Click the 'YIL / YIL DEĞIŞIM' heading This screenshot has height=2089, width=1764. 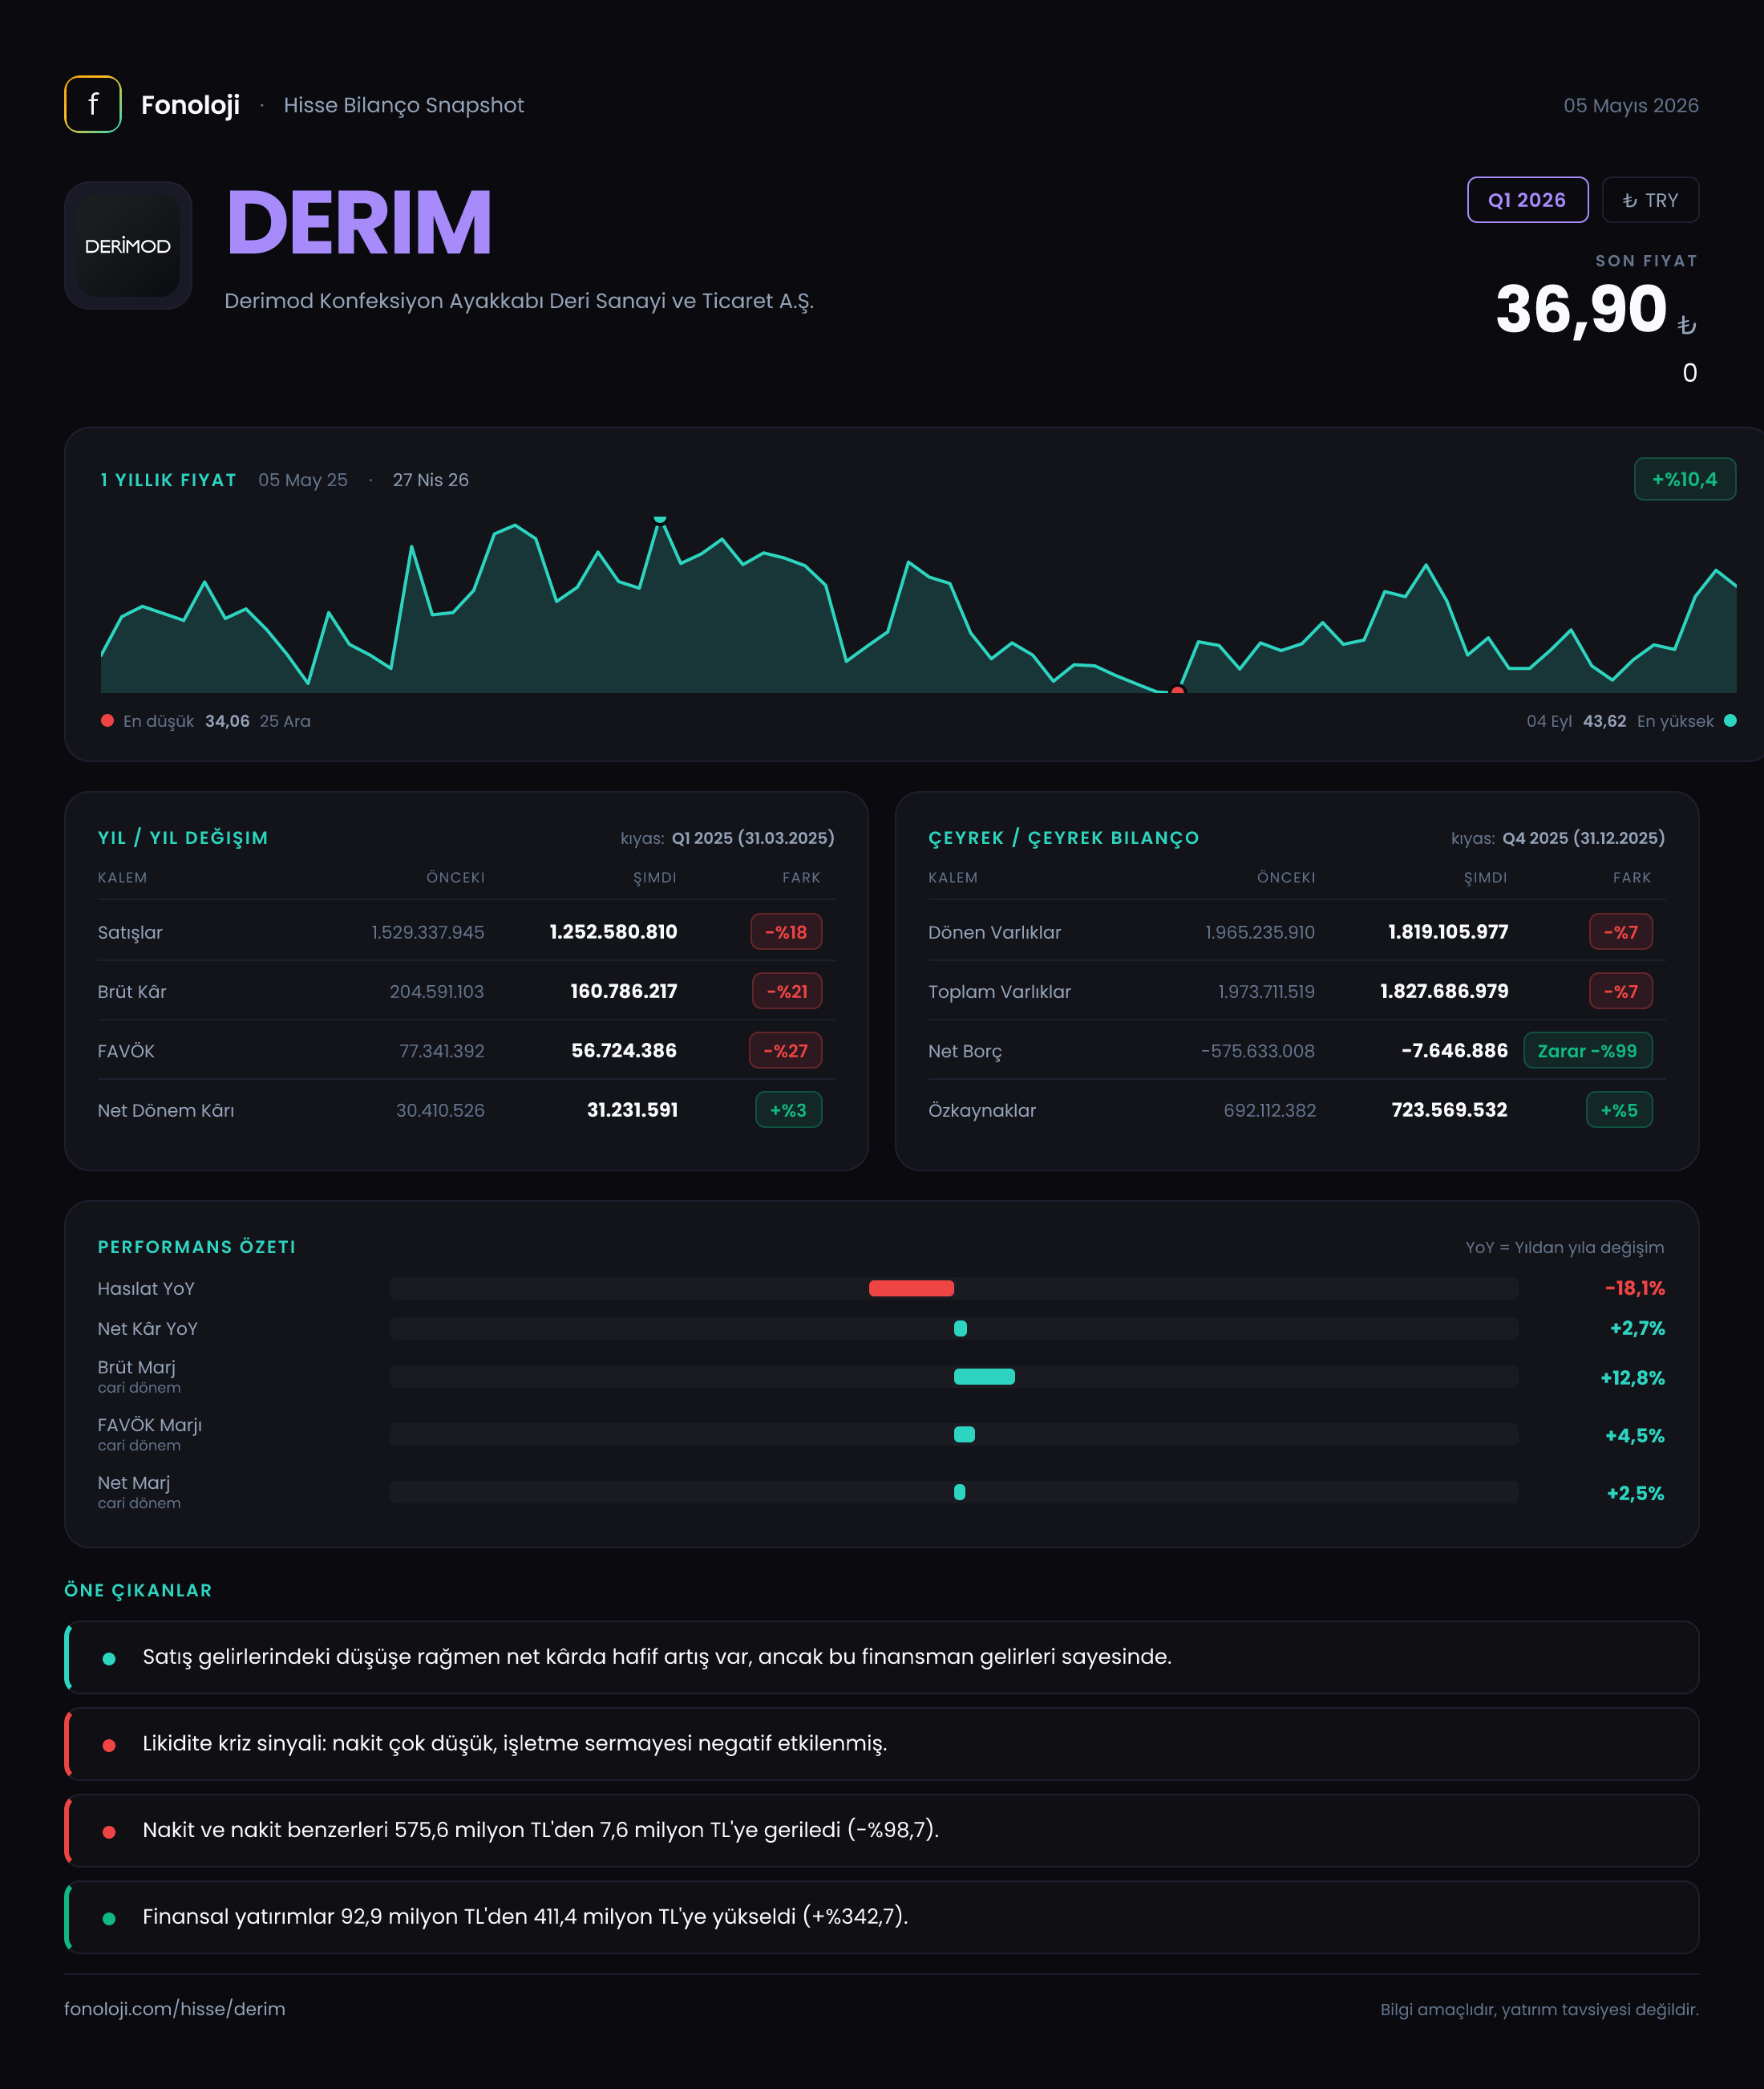(x=183, y=838)
